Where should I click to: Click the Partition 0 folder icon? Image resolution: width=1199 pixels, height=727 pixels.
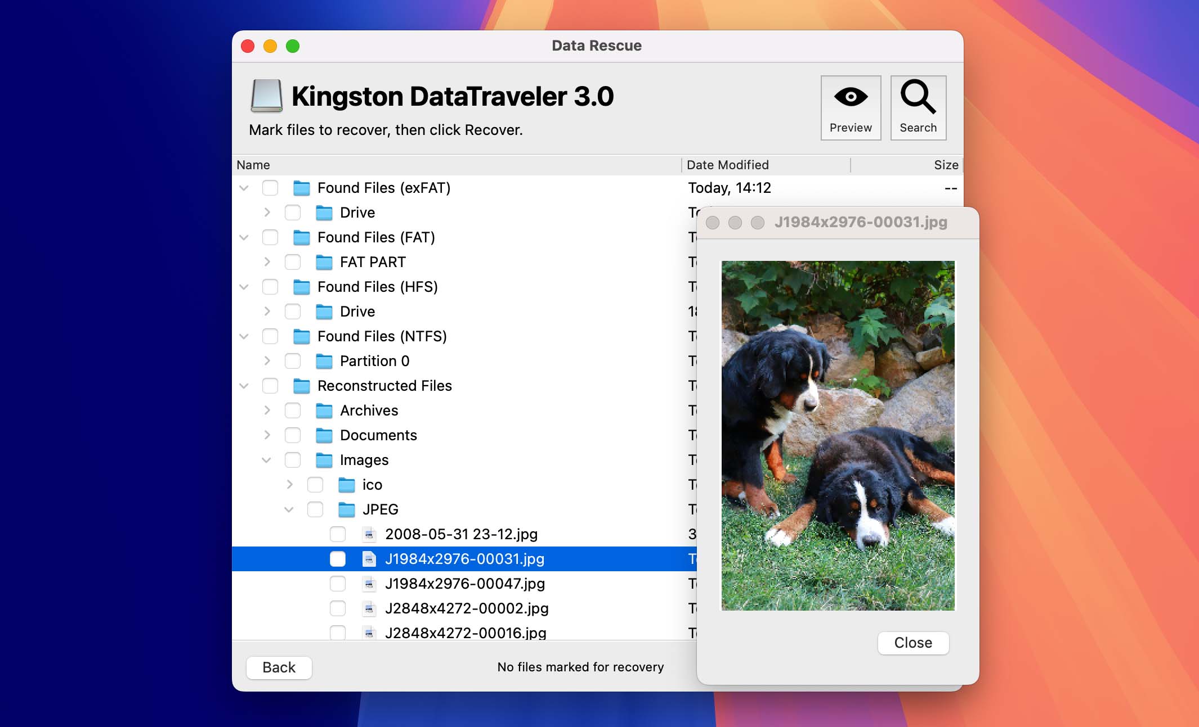324,361
